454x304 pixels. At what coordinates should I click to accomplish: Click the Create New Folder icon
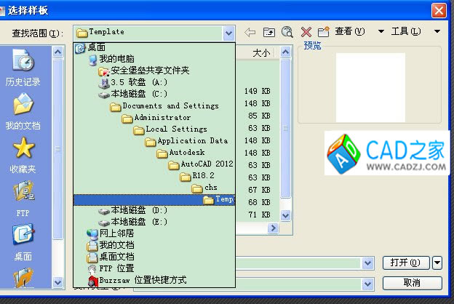pos(323,32)
